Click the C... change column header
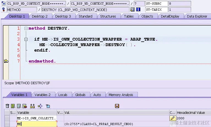The height and width of the screenshot is (127, 211). (173, 112)
